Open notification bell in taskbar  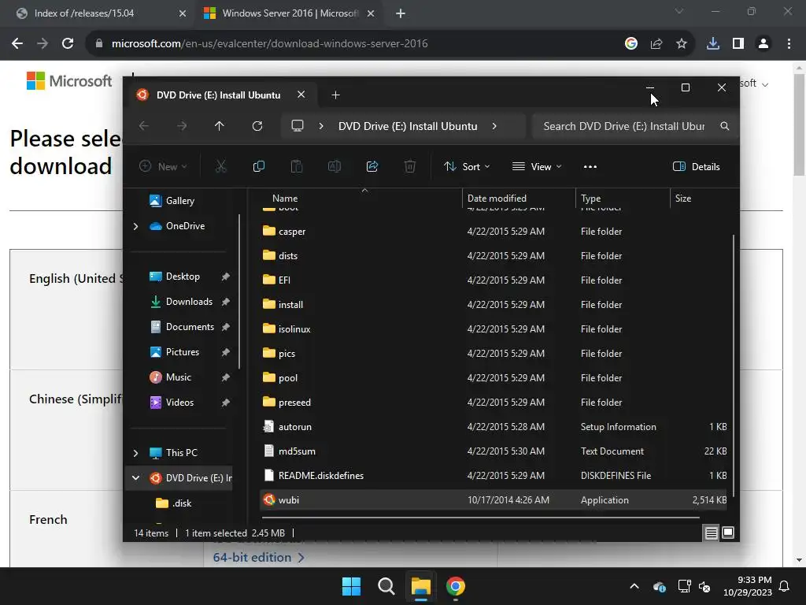point(785,586)
